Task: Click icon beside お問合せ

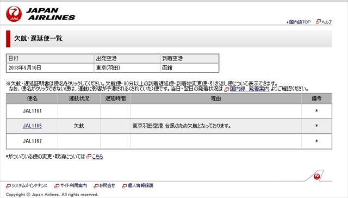Action: 96,186
